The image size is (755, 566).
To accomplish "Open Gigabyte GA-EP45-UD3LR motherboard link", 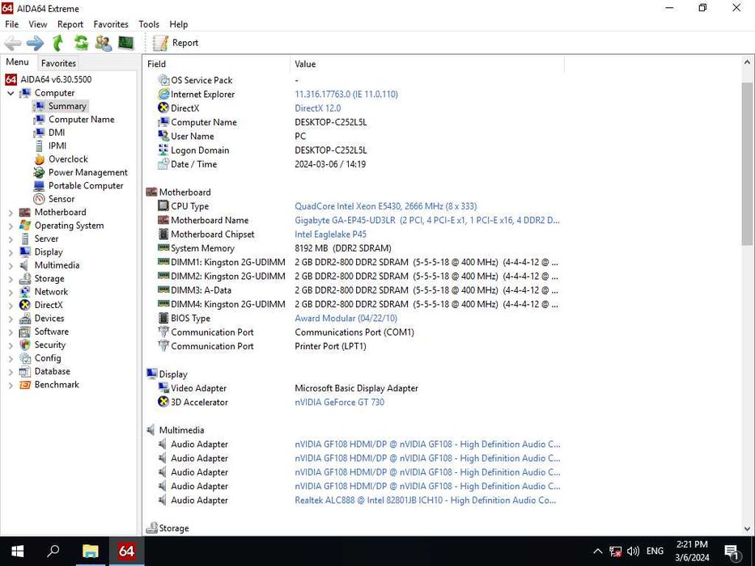I will 427,221.
